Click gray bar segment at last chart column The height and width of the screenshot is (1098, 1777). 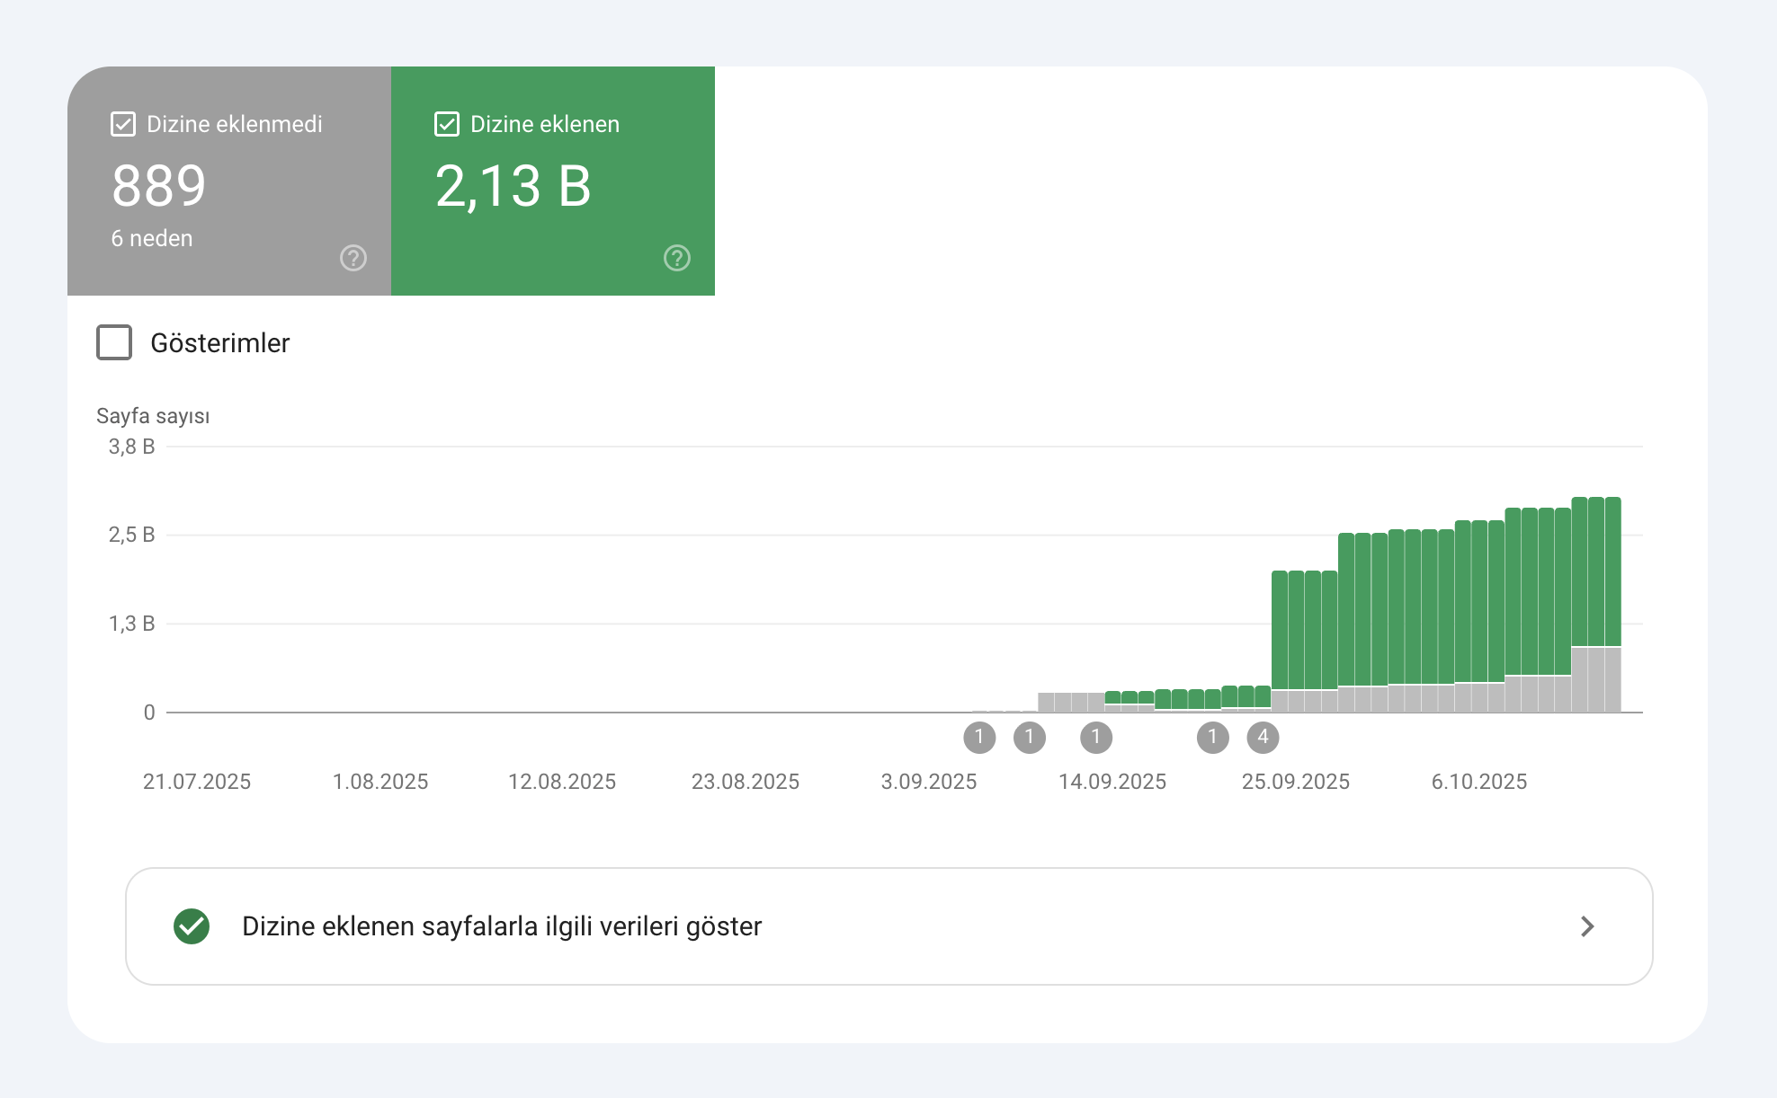(1613, 679)
